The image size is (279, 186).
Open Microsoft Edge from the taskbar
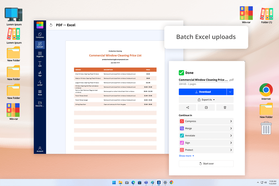point(133,182)
